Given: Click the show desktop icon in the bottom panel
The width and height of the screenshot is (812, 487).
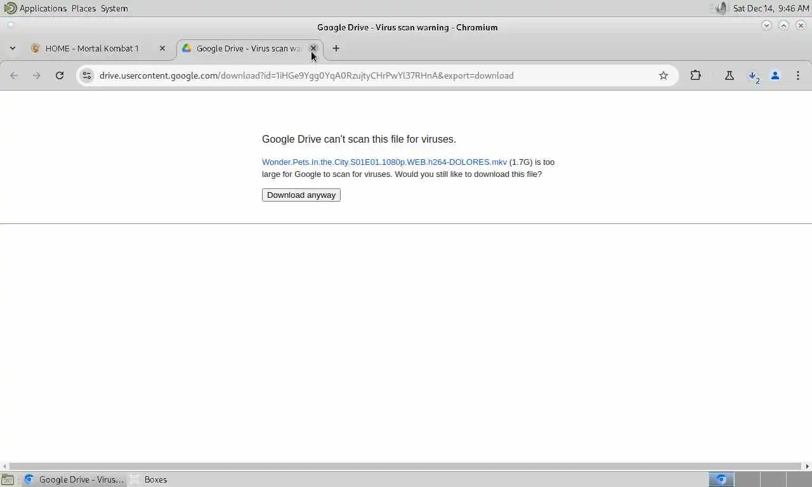Looking at the screenshot, I should click(x=8, y=479).
